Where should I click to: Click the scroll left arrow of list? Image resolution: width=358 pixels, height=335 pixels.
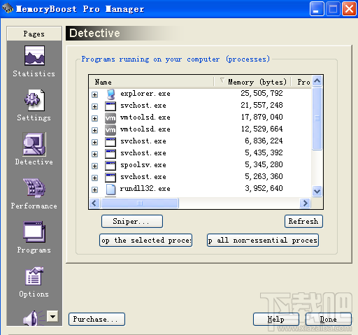[94, 203]
